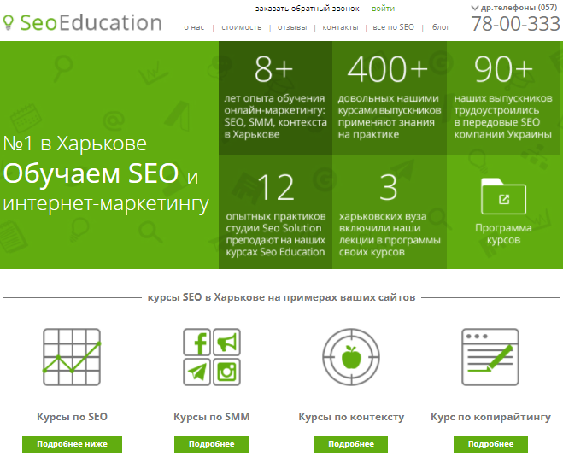Click the '12' experienced practitioners tile
Image resolution: width=563 pixels, height=457 pixels.
tap(275, 212)
